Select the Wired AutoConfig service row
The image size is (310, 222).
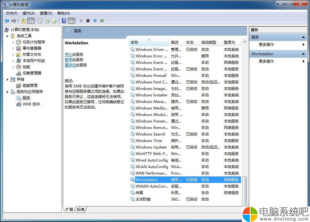point(185,160)
